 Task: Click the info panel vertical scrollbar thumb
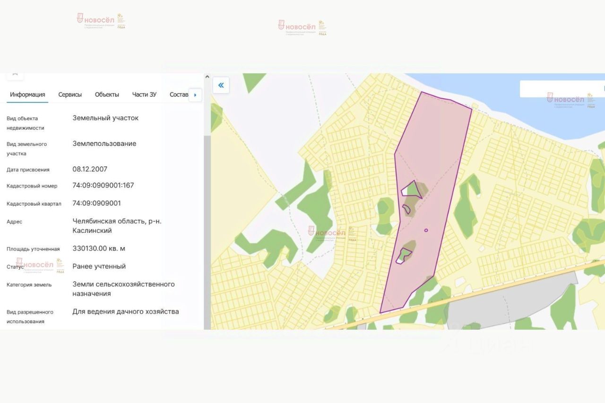(206, 232)
